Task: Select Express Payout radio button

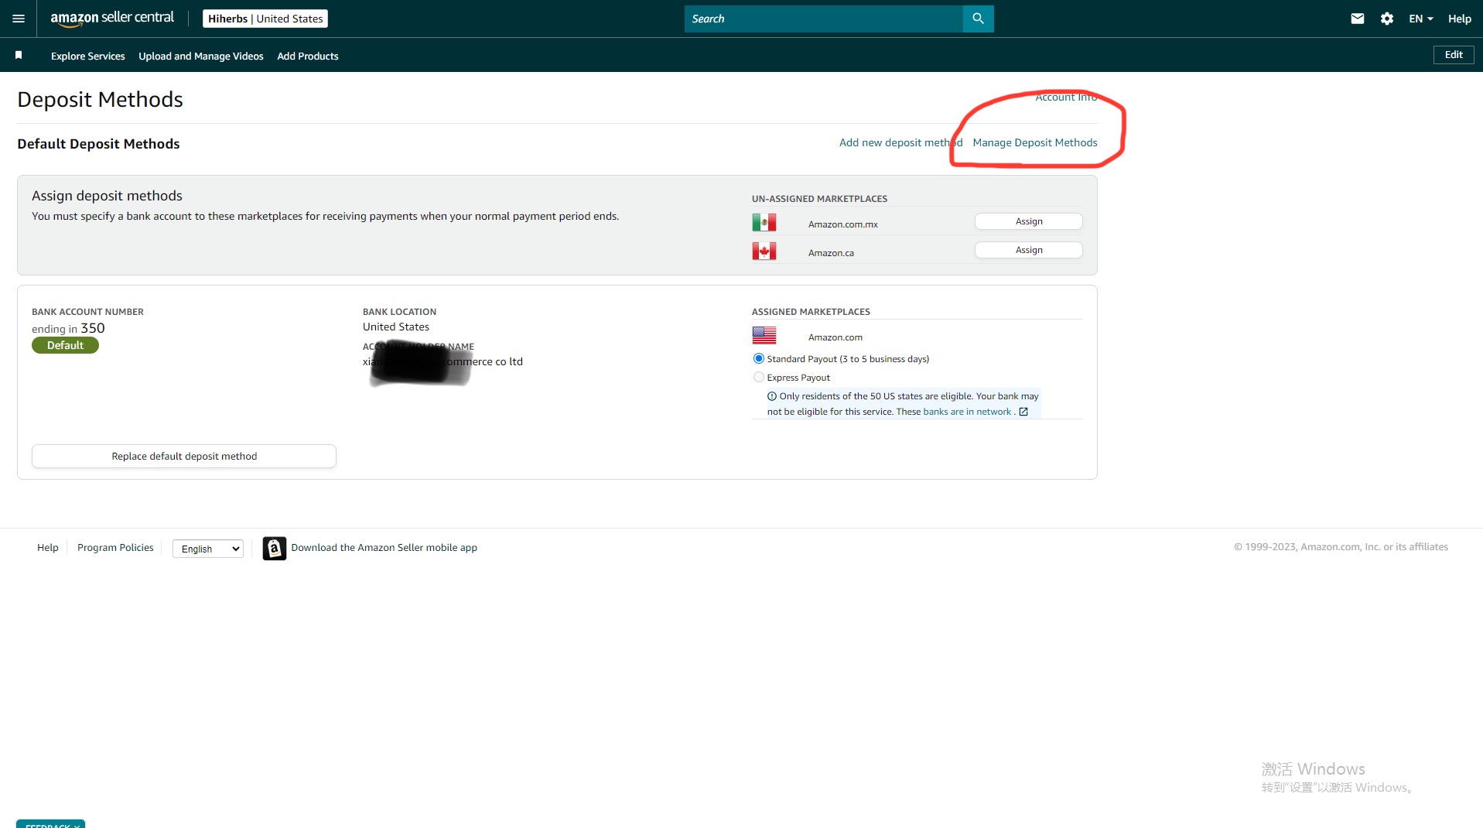Action: (x=758, y=377)
